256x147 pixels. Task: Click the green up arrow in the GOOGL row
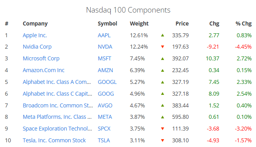(163, 82)
